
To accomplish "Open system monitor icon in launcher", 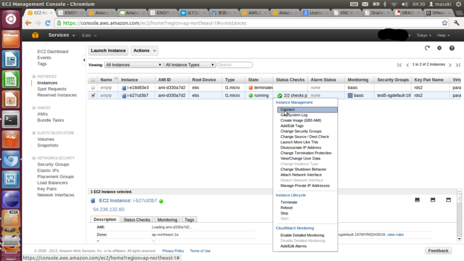I will [x=11, y=179].
